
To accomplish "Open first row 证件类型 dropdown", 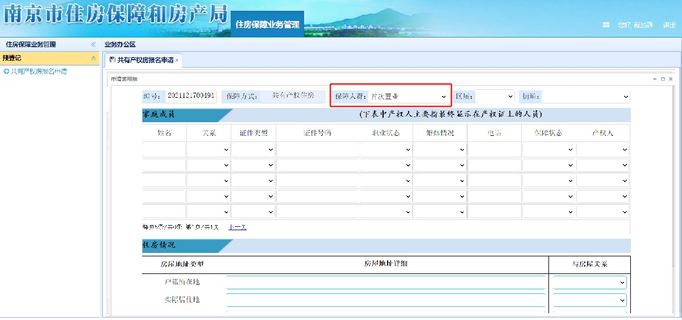I will click(x=253, y=150).
